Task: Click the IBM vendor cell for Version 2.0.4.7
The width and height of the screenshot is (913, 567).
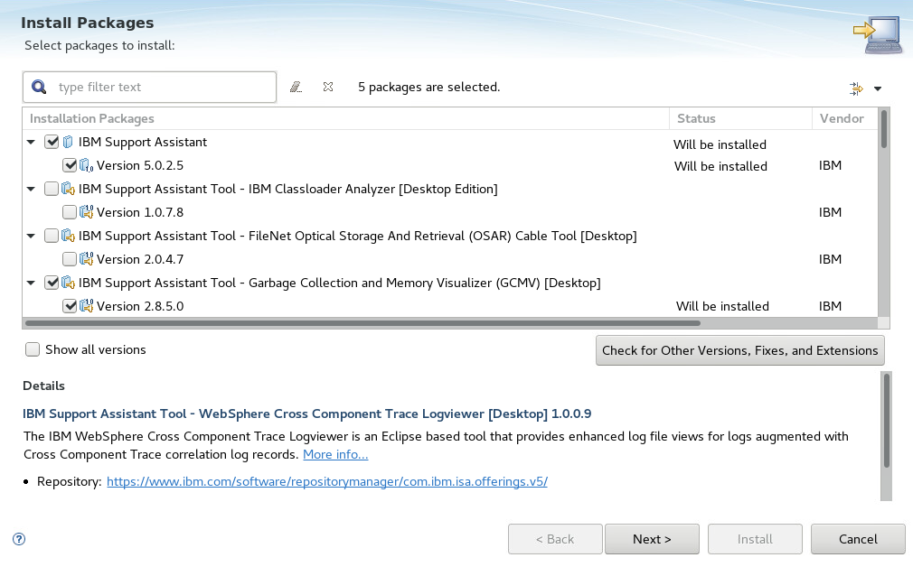Action: click(x=830, y=259)
